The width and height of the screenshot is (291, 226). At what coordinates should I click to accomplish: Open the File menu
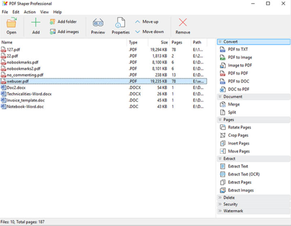(5, 12)
